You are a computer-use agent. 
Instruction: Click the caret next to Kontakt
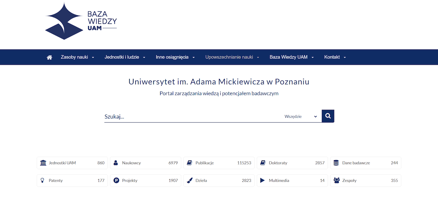(x=345, y=58)
